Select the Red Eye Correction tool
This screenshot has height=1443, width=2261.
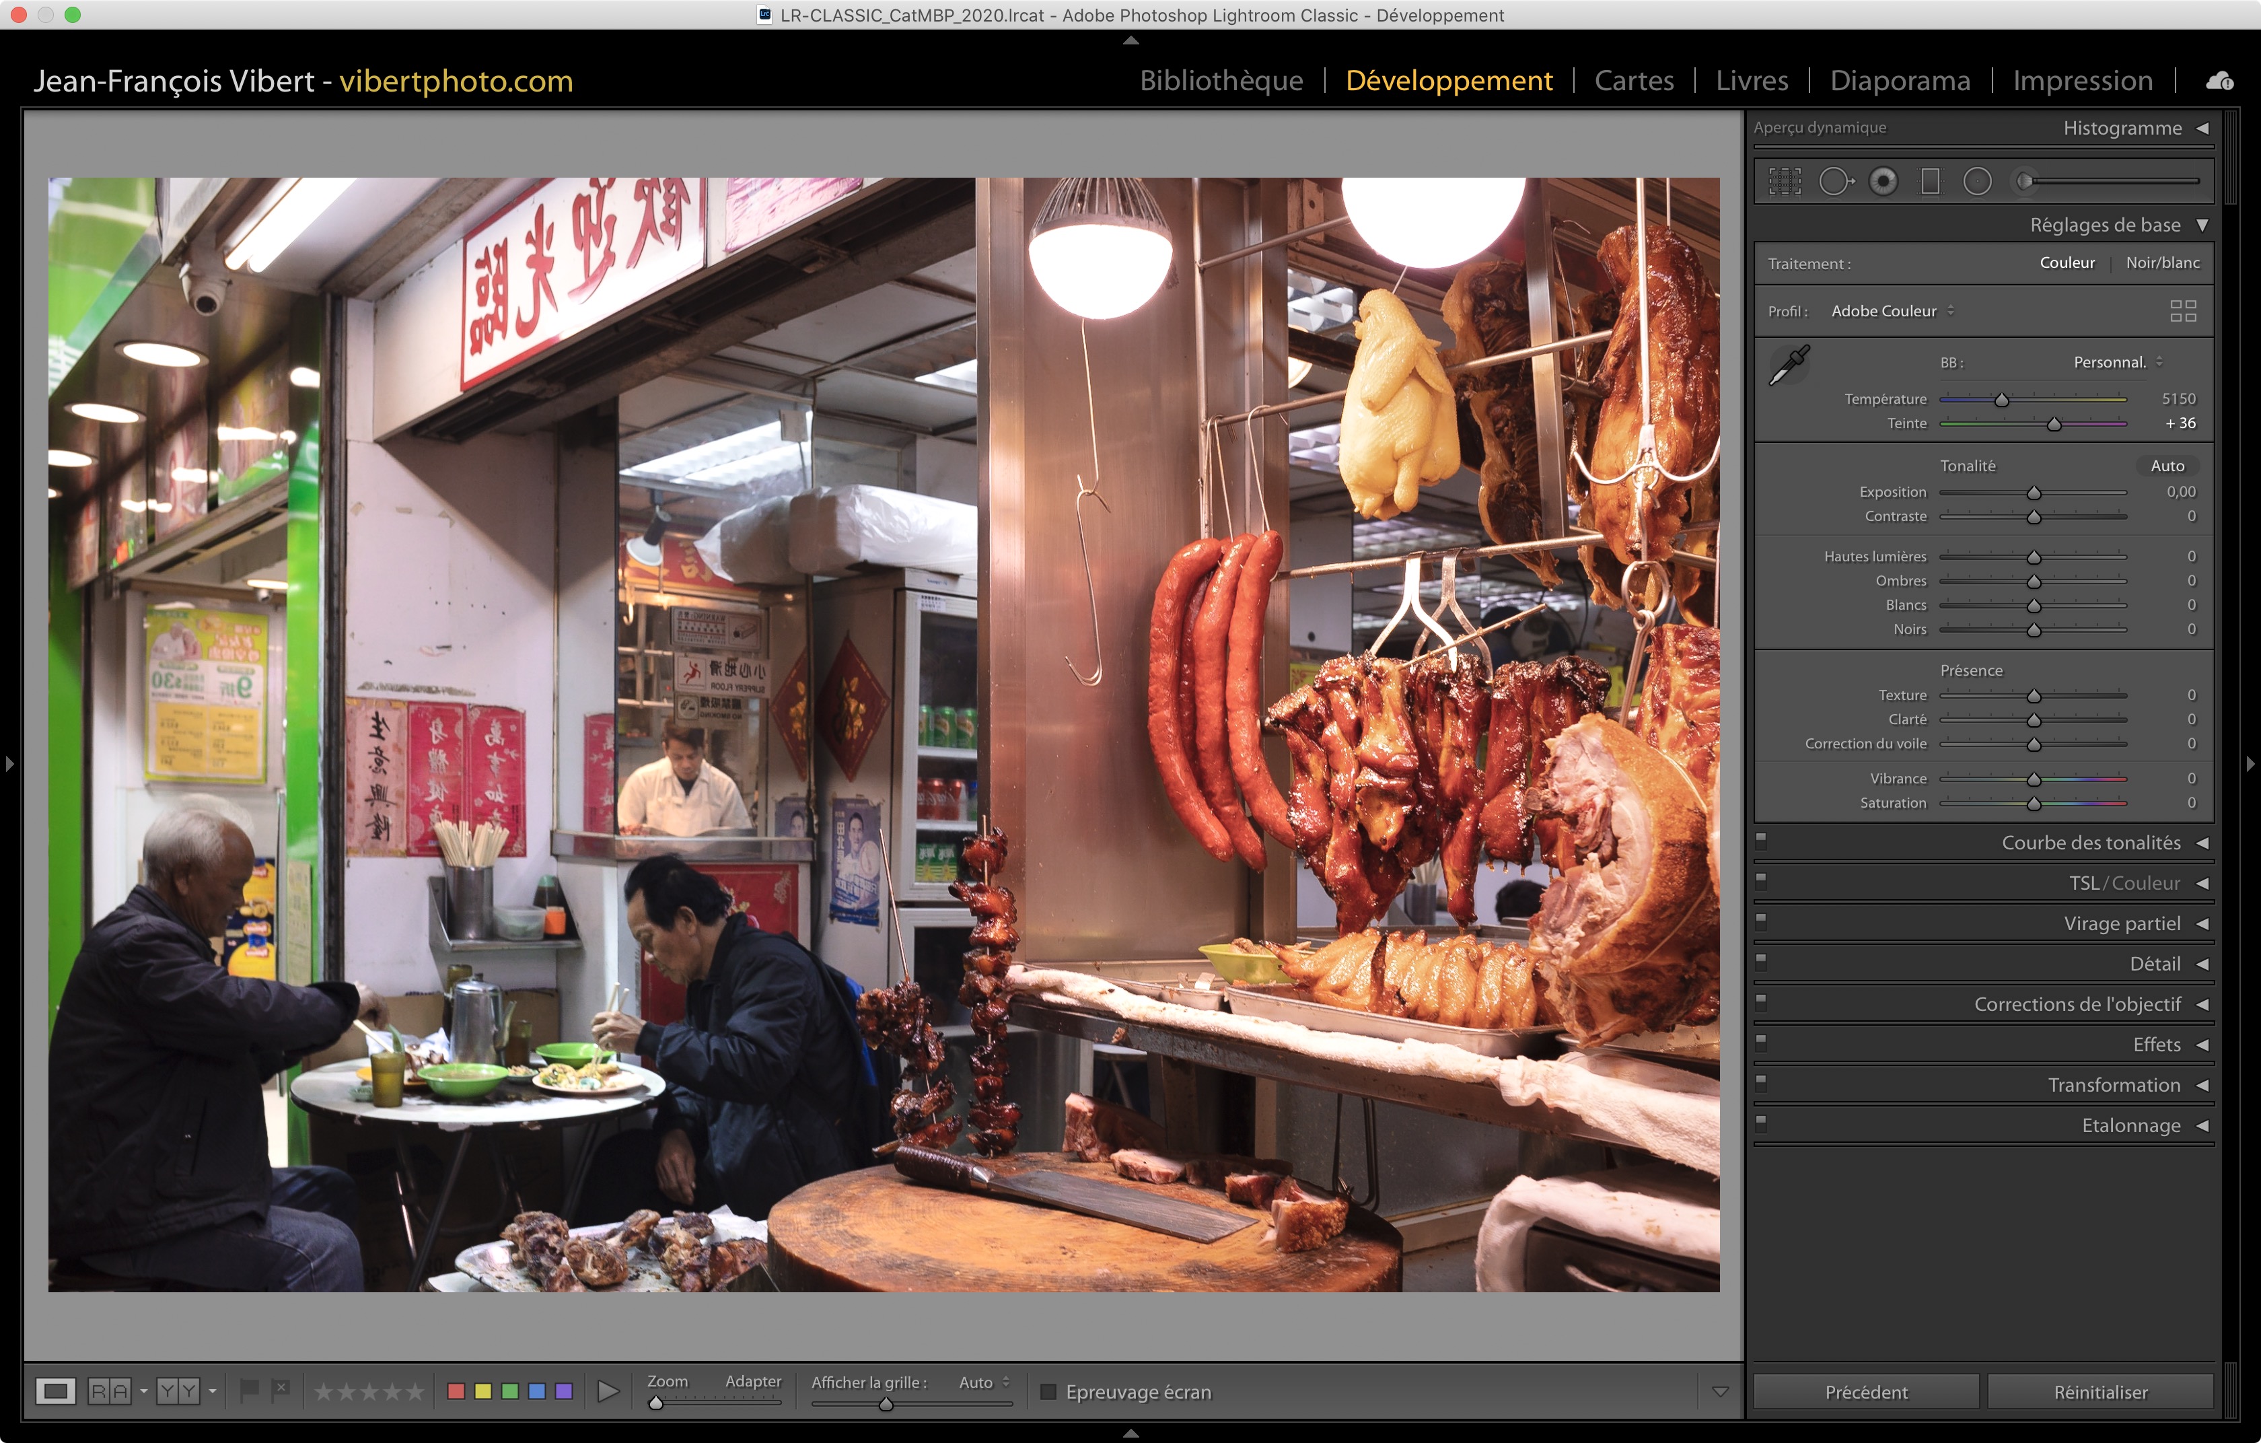tap(1883, 181)
